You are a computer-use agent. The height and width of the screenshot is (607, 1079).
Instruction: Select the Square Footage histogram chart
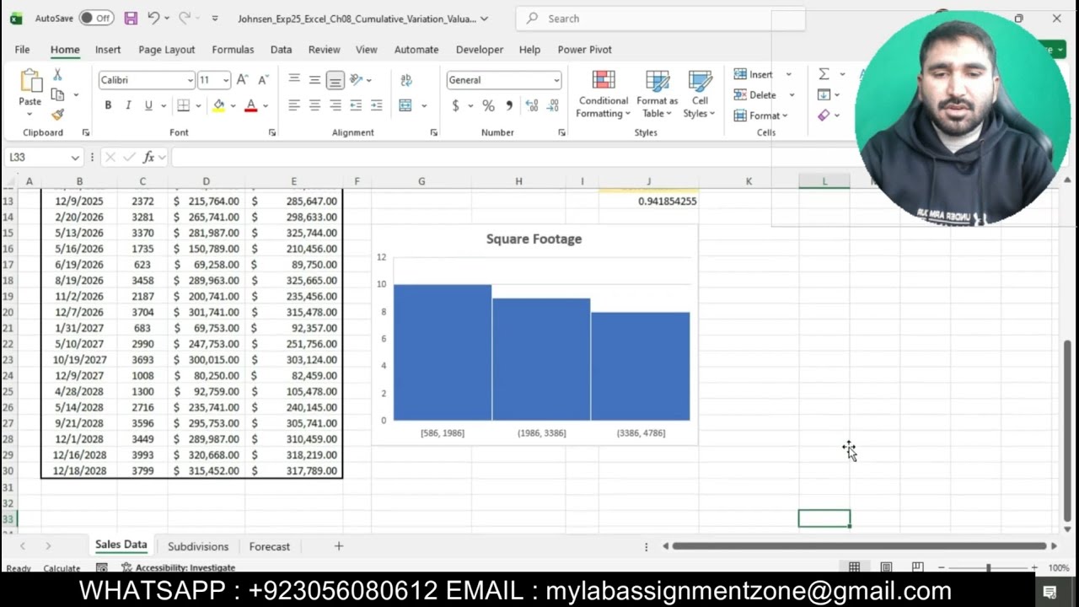tap(535, 334)
